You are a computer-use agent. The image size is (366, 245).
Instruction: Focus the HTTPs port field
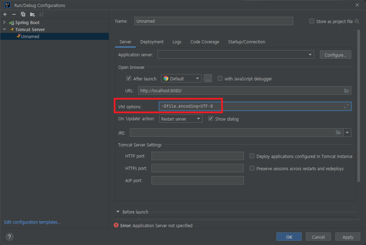coord(197,168)
